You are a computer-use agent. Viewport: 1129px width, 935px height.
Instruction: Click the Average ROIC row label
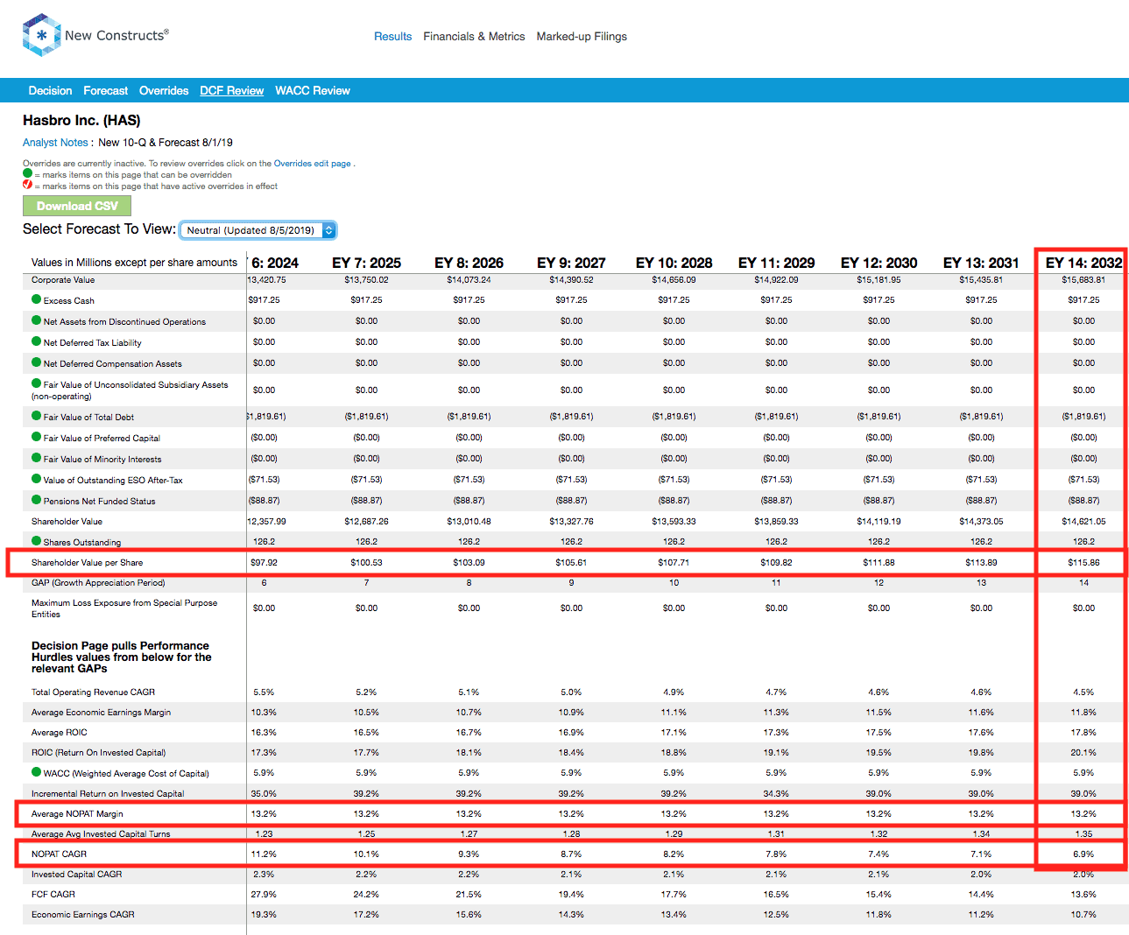tap(60, 733)
